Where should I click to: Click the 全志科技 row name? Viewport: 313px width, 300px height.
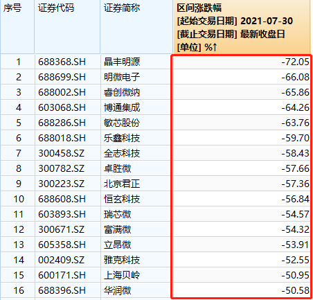click(122, 153)
